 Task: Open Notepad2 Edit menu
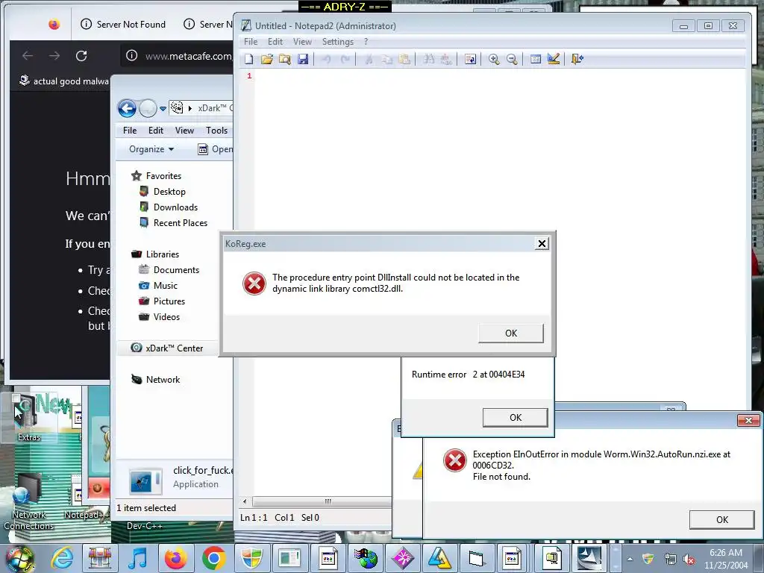(275, 42)
